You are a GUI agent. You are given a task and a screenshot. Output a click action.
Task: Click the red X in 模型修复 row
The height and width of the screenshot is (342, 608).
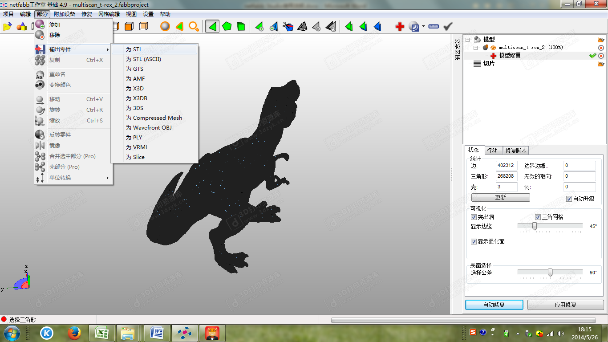(601, 56)
